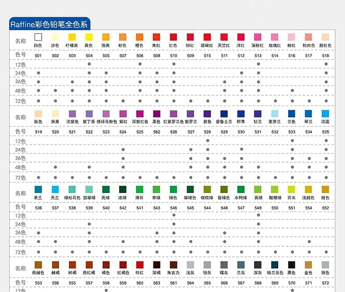
Task: Pick the brick red 砖红 swatch
Action: (140, 265)
